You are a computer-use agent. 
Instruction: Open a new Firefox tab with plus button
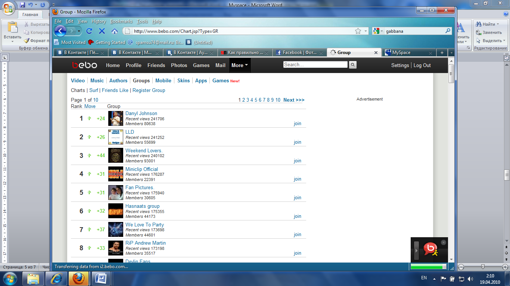pyautogui.click(x=442, y=53)
